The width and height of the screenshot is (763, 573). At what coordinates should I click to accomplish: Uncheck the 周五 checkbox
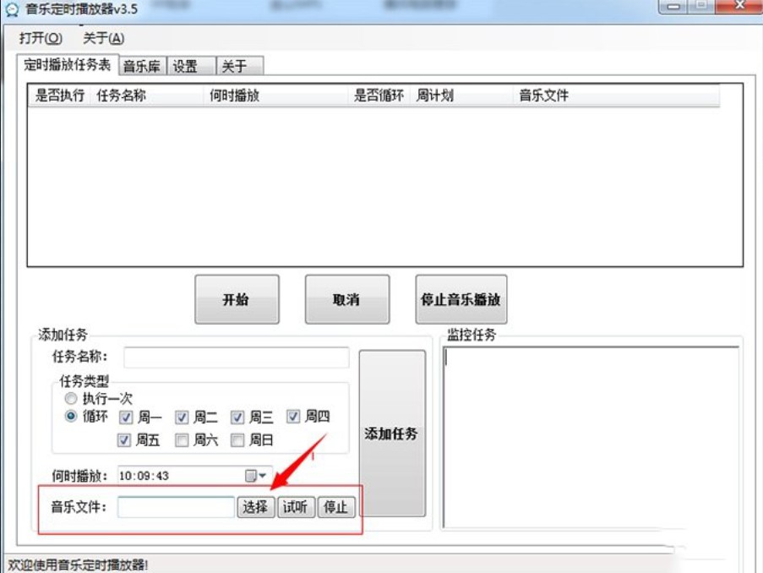pyautogui.click(x=124, y=440)
